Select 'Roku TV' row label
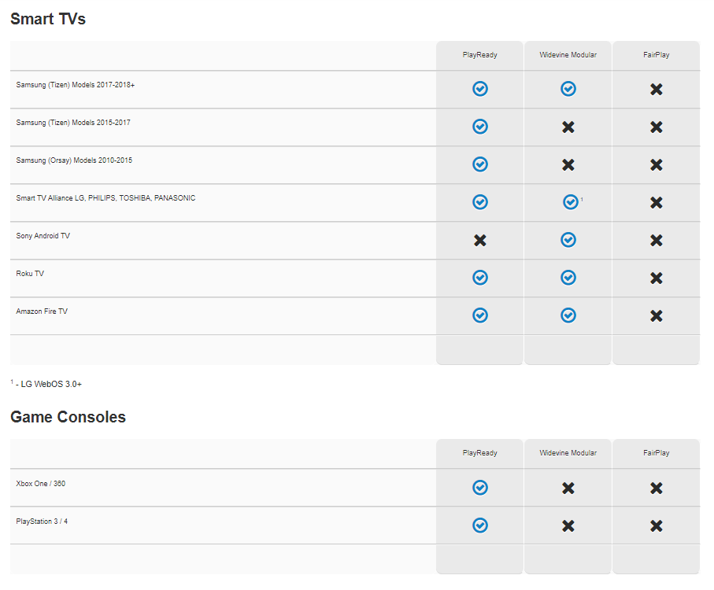Viewport: 714px width, 590px height. point(30,274)
